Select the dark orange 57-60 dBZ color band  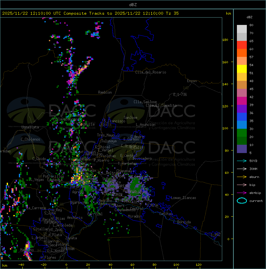242,53
